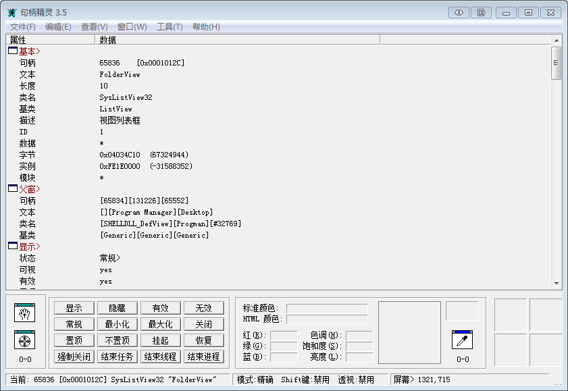Image resolution: width=568 pixels, height=391 pixels.
Task: Click the 最大化 button
Action: pyautogui.click(x=161, y=324)
